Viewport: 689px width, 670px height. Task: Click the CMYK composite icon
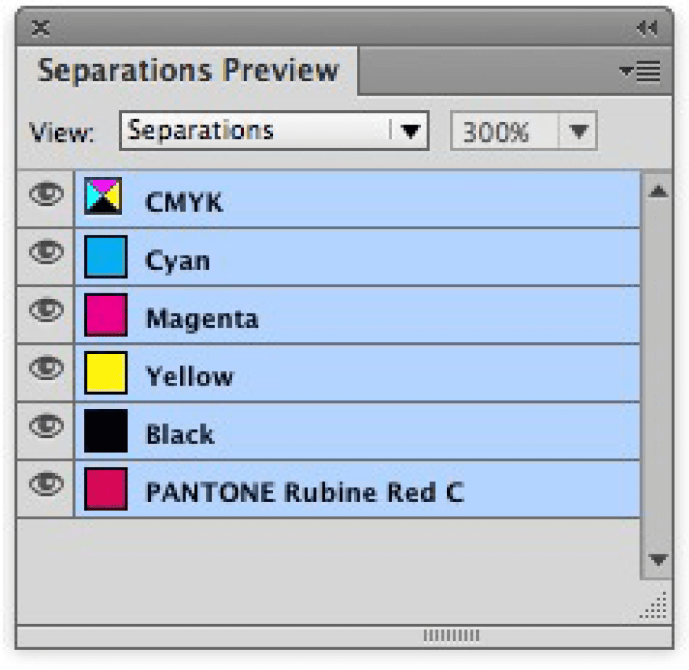[x=104, y=196]
